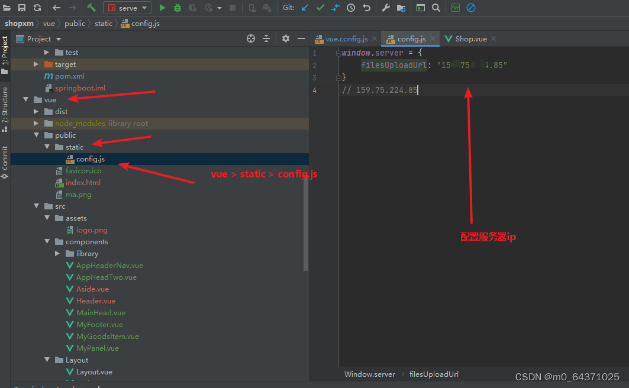
Task: Open Project panel options gear icon
Action: tap(285, 38)
